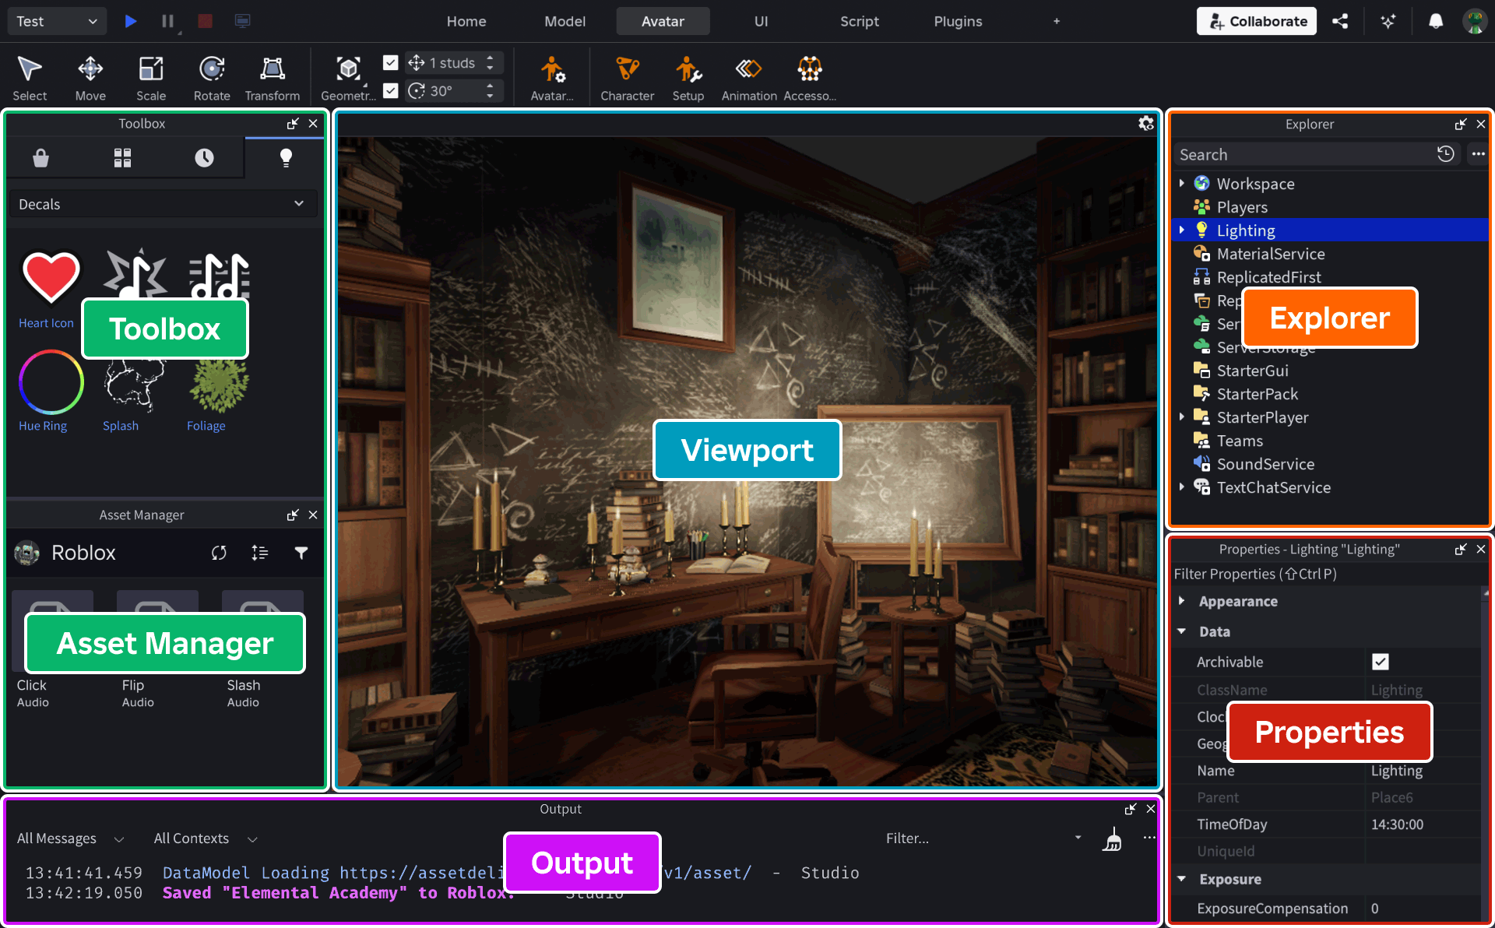Click the Collaborate button
Screen dimensions: 1495x928
click(x=1256, y=21)
